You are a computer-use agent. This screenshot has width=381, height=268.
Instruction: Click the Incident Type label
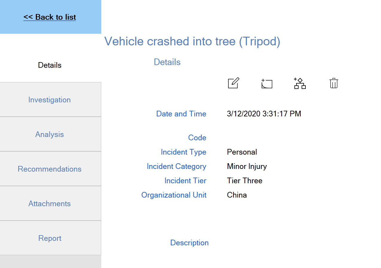point(184,152)
